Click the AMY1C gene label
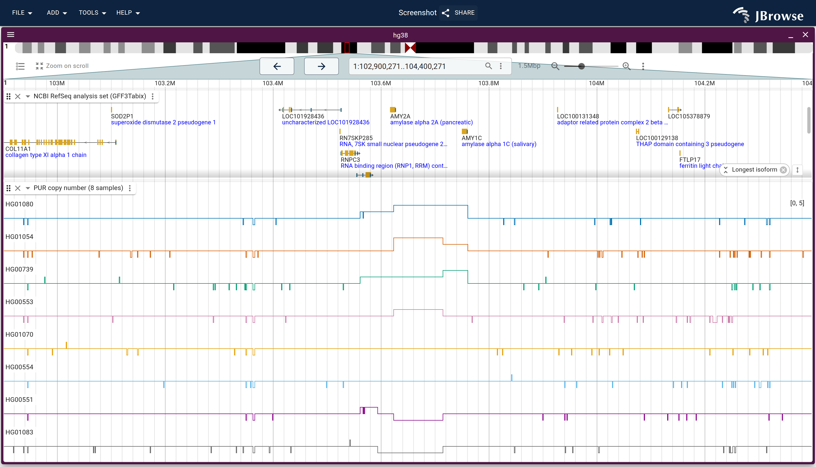 472,138
